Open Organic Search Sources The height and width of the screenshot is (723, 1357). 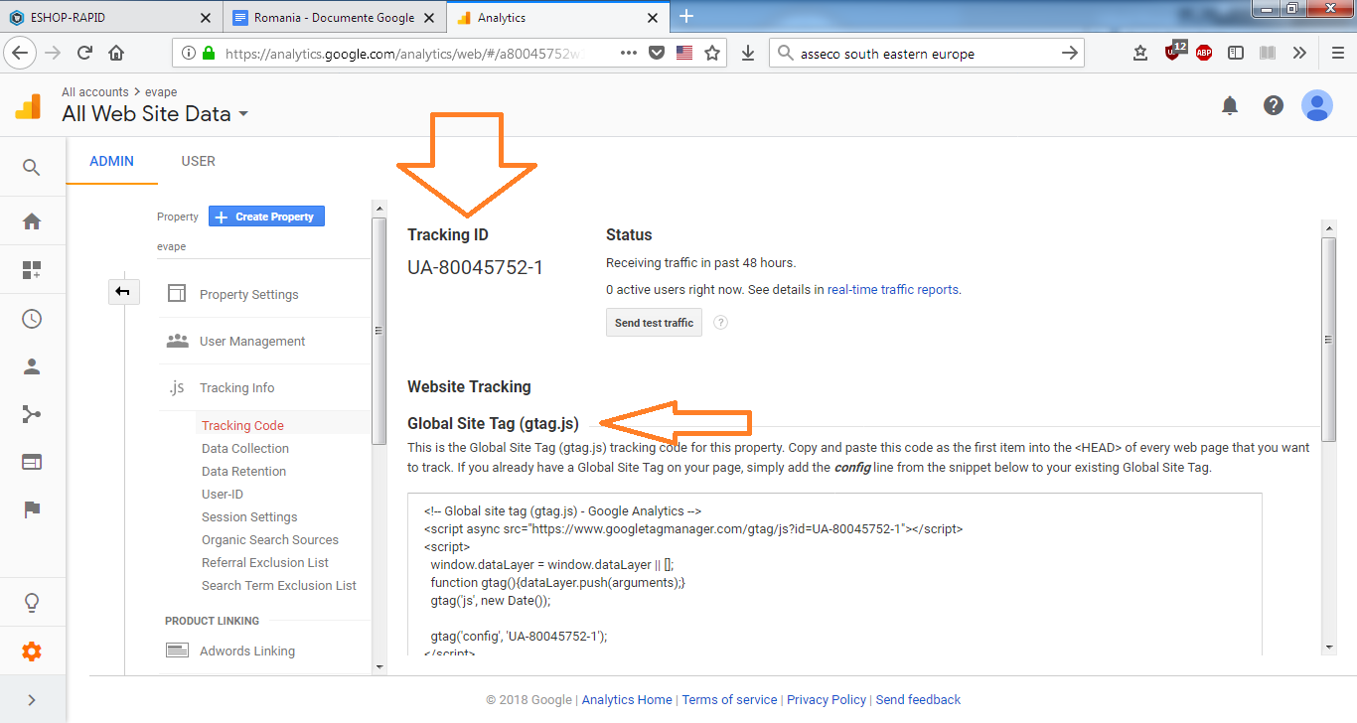coord(270,539)
